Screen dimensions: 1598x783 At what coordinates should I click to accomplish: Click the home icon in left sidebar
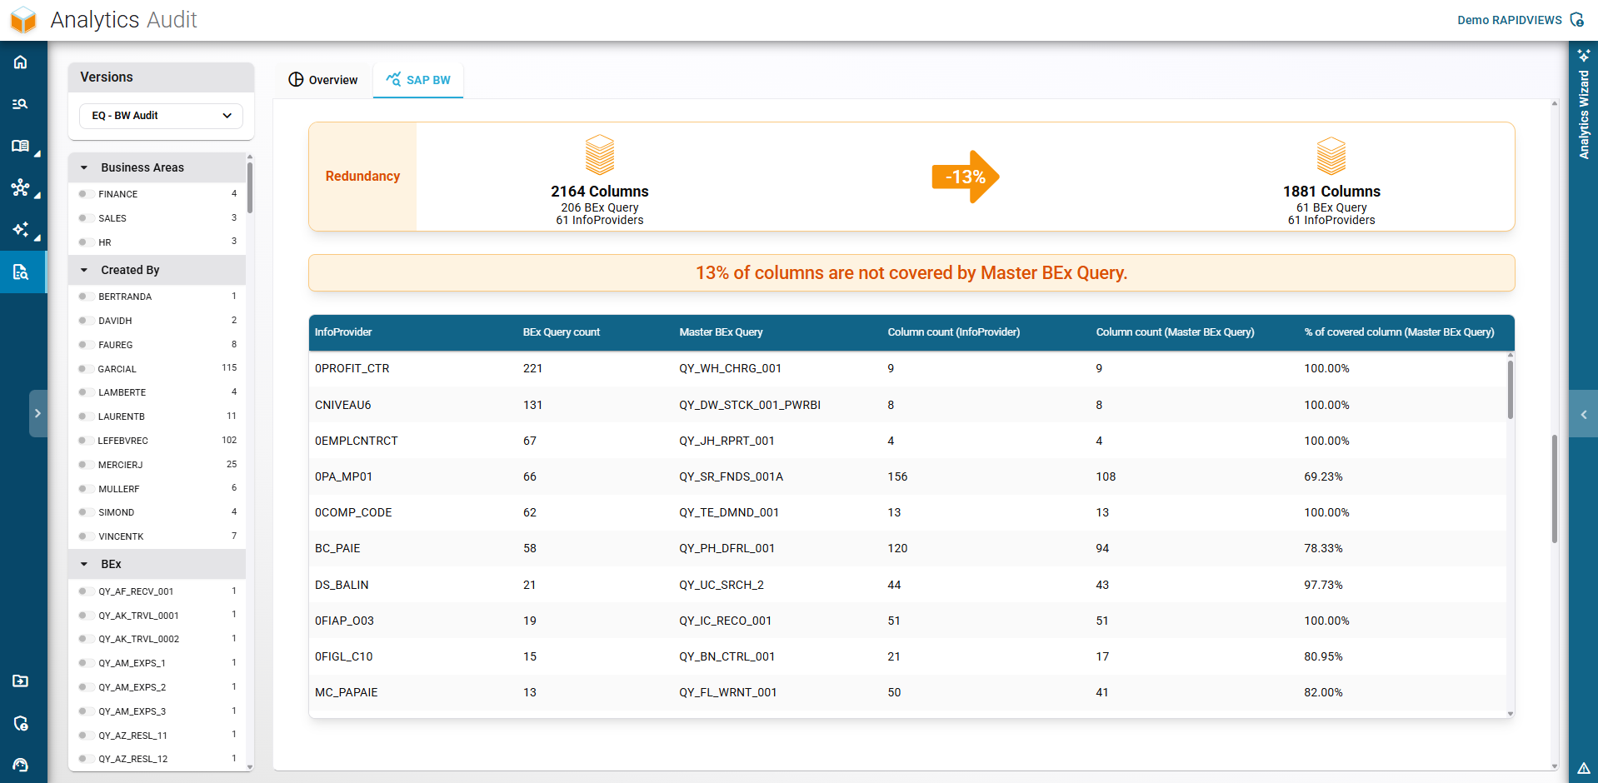(21, 62)
